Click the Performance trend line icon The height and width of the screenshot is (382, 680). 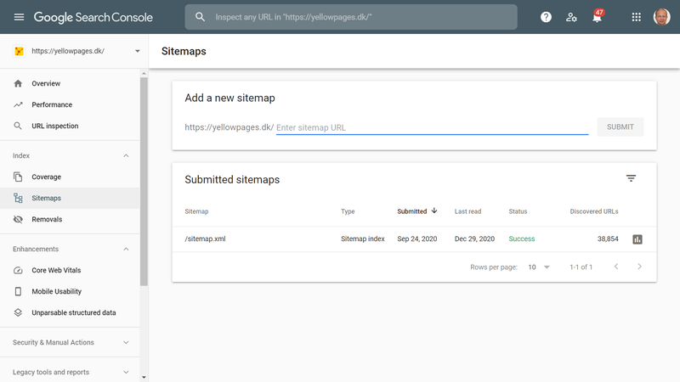click(18, 104)
